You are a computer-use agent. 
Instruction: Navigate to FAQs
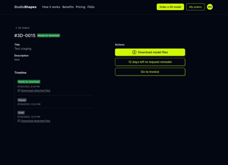tap(91, 7)
